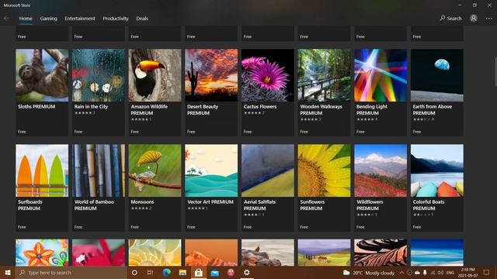The image size is (497, 279).
Task: Switch to the Gaming tab
Action: point(48,19)
